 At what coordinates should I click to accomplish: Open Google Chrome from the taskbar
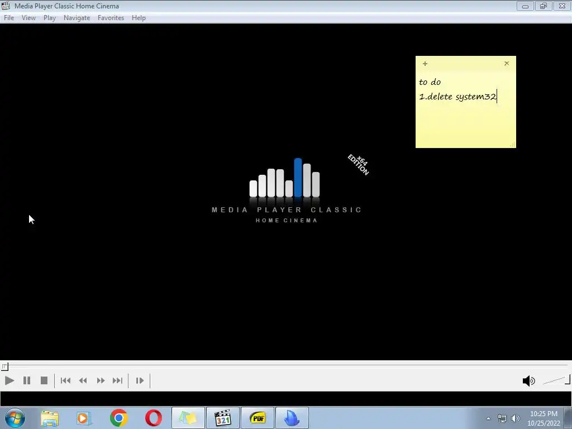pos(118,418)
